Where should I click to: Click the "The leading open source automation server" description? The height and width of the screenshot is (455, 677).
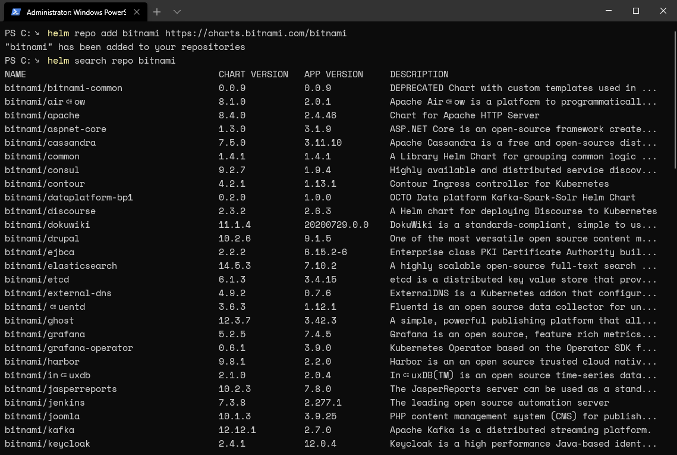coord(499,403)
